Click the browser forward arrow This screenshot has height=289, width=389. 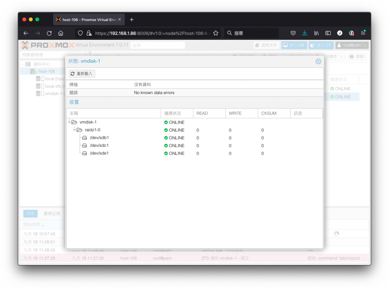[38, 33]
